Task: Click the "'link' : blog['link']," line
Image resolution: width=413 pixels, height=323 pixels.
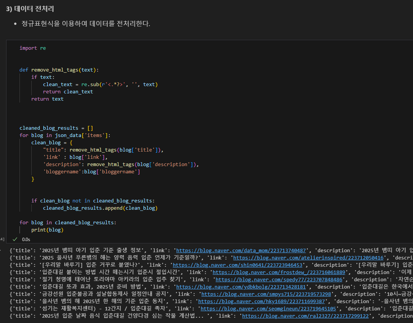Action: [75, 157]
